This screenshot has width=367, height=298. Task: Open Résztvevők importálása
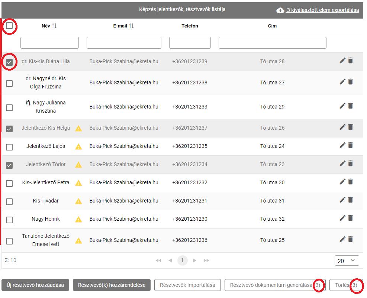[x=187, y=285]
